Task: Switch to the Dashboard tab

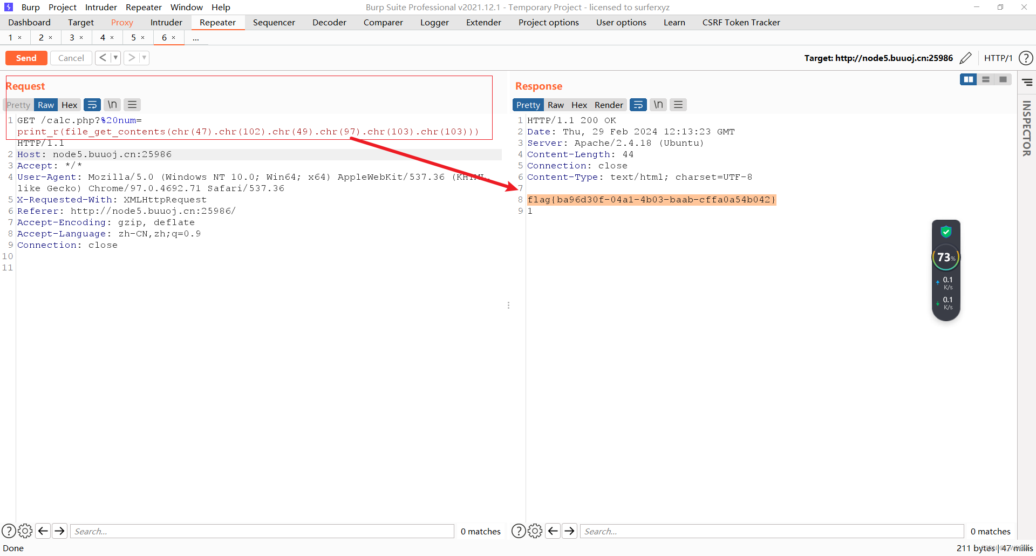Action: [x=29, y=22]
